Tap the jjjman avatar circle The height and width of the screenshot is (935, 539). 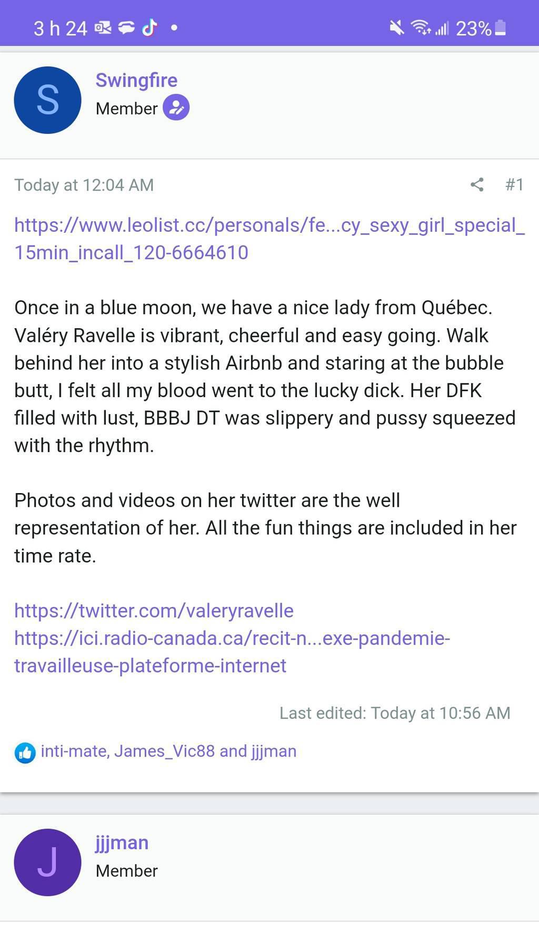tap(47, 862)
